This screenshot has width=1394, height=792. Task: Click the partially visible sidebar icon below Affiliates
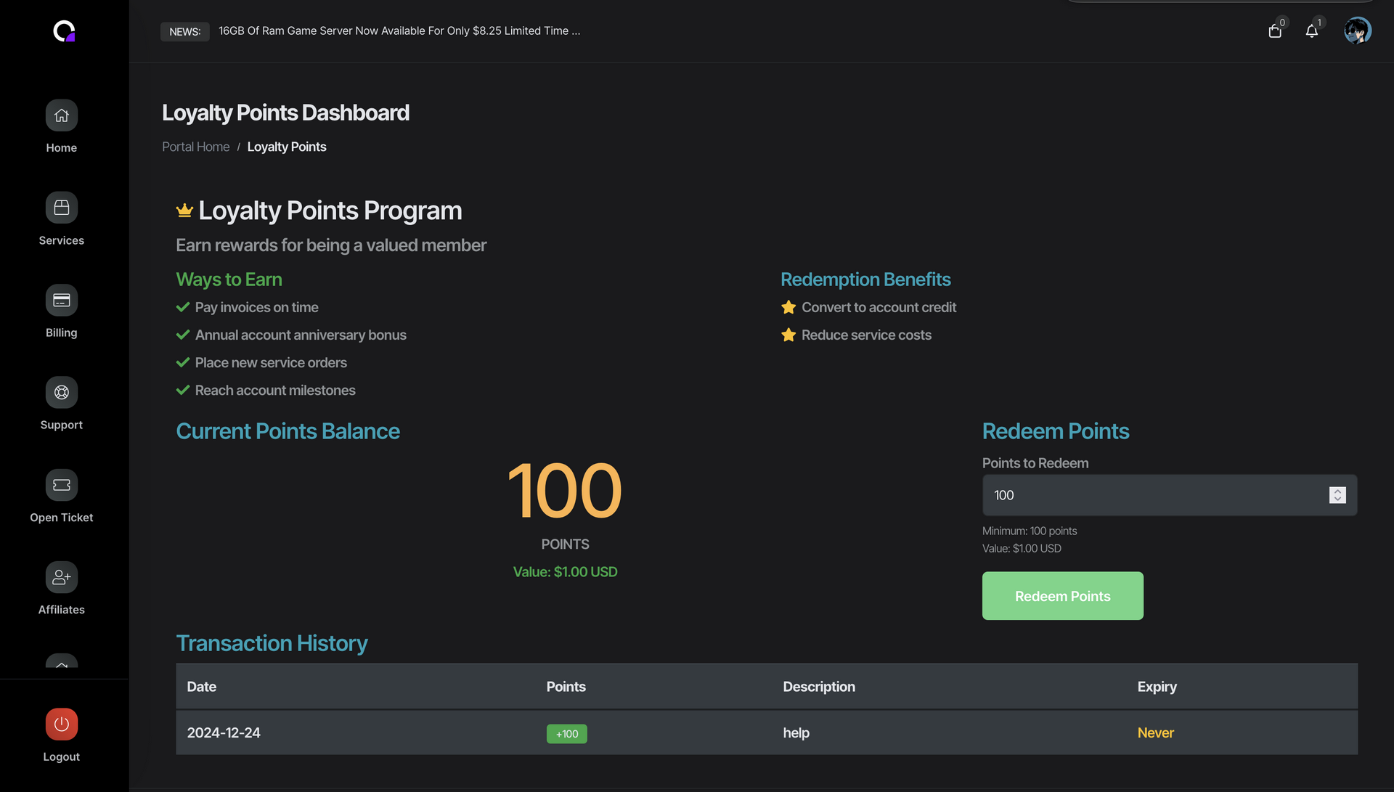(x=62, y=662)
